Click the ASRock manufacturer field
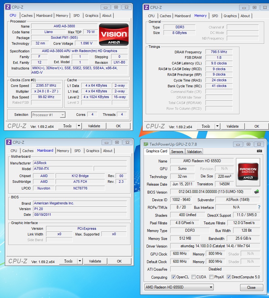Image resolution: width=269 pixels, height=298 pixels. (x=80, y=163)
